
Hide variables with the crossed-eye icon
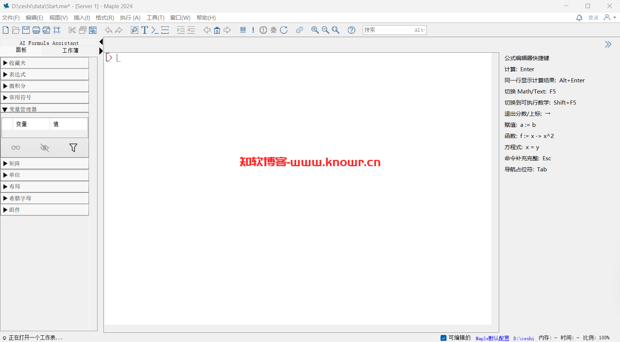[44, 148]
